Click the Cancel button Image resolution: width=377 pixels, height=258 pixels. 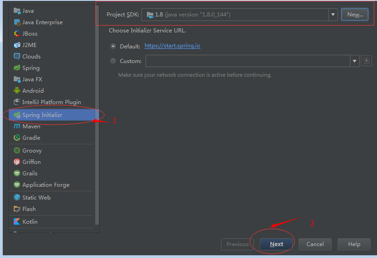click(x=315, y=244)
